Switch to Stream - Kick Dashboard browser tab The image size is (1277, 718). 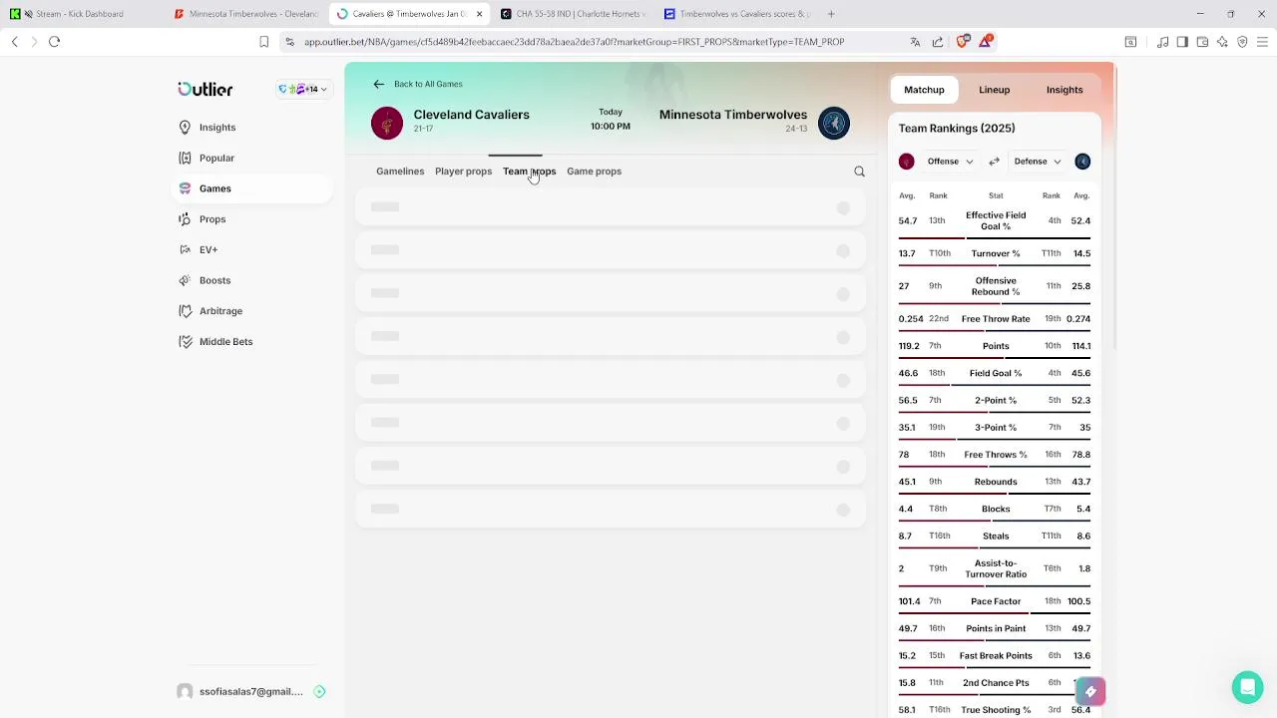coord(80,14)
